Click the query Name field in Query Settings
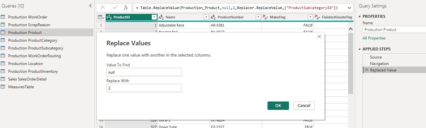Image resolution: width=426 pixels, height=128 pixels. (394, 29)
